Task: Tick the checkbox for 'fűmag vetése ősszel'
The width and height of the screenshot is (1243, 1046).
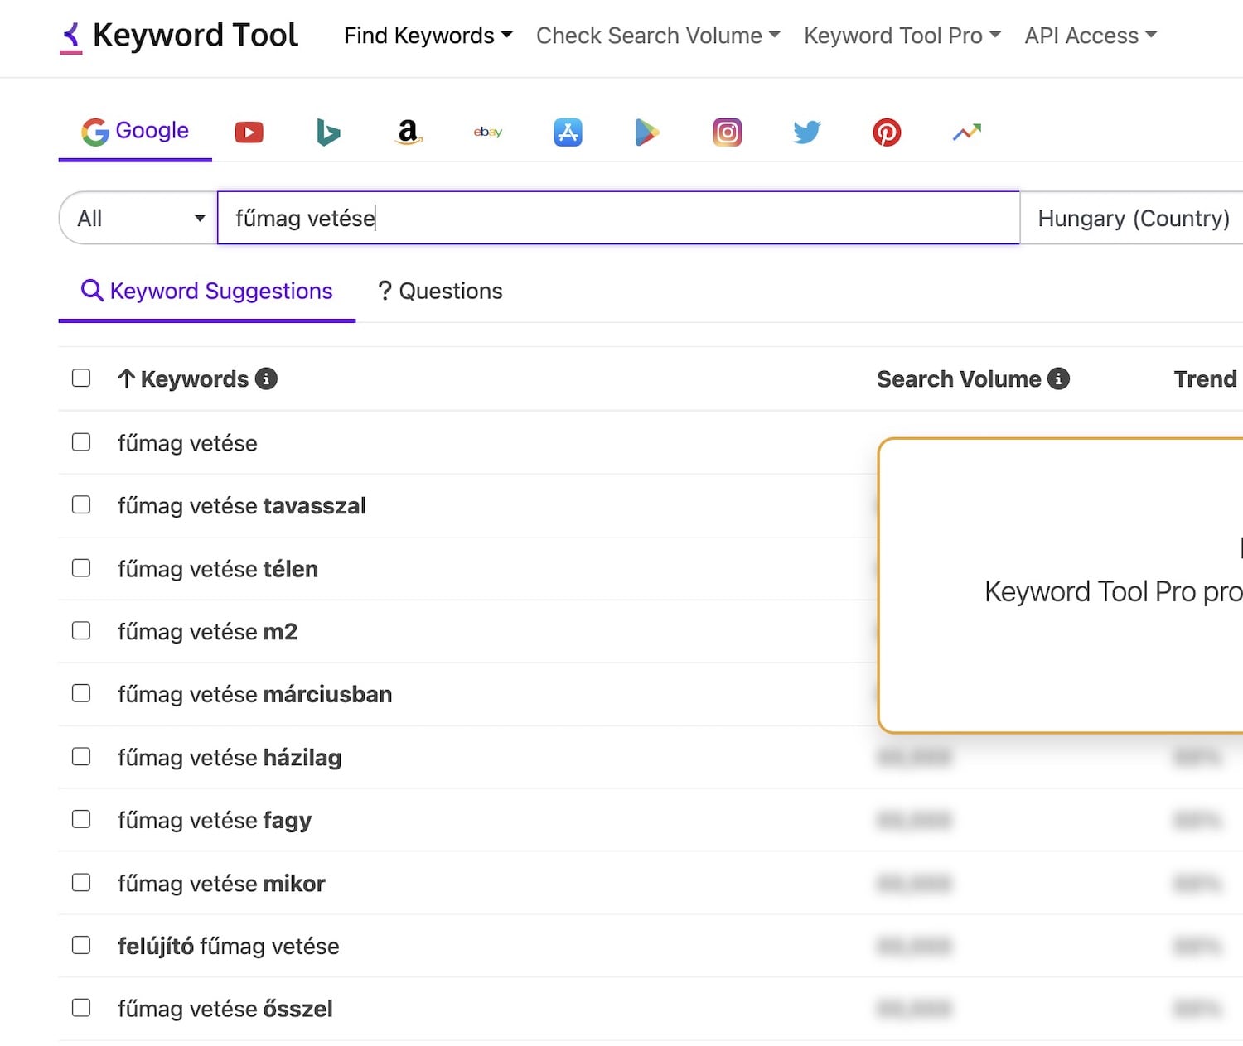Action: click(x=81, y=1008)
